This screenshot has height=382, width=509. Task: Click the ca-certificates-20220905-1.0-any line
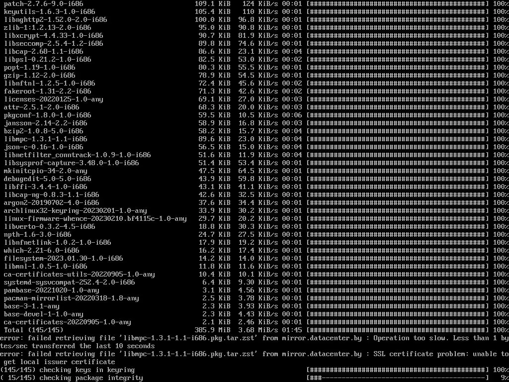click(254, 322)
